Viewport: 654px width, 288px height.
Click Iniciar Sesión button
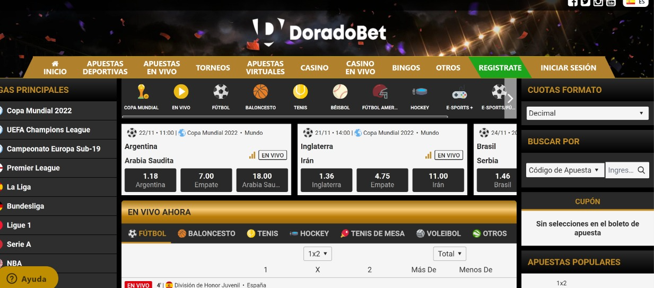click(x=568, y=68)
